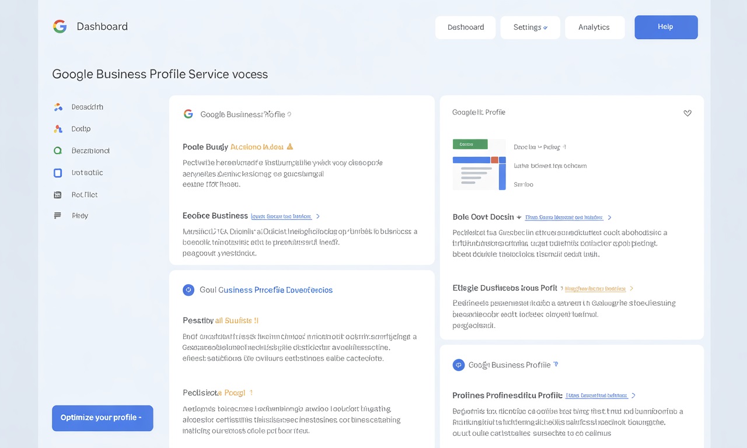Select the blue square sidebar icon
Image resolution: width=747 pixels, height=448 pixels.
coord(58,172)
